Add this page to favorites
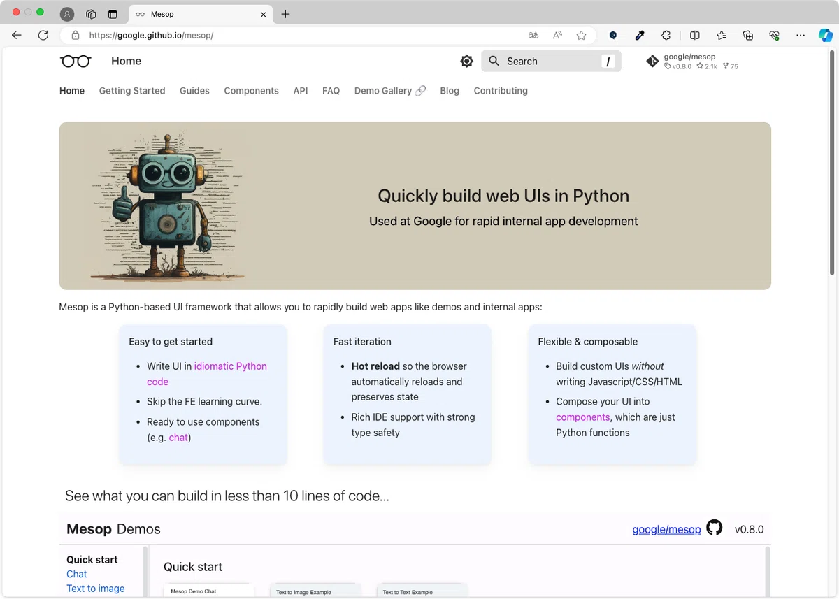Screen dimensions: 839x599 pyautogui.click(x=581, y=35)
